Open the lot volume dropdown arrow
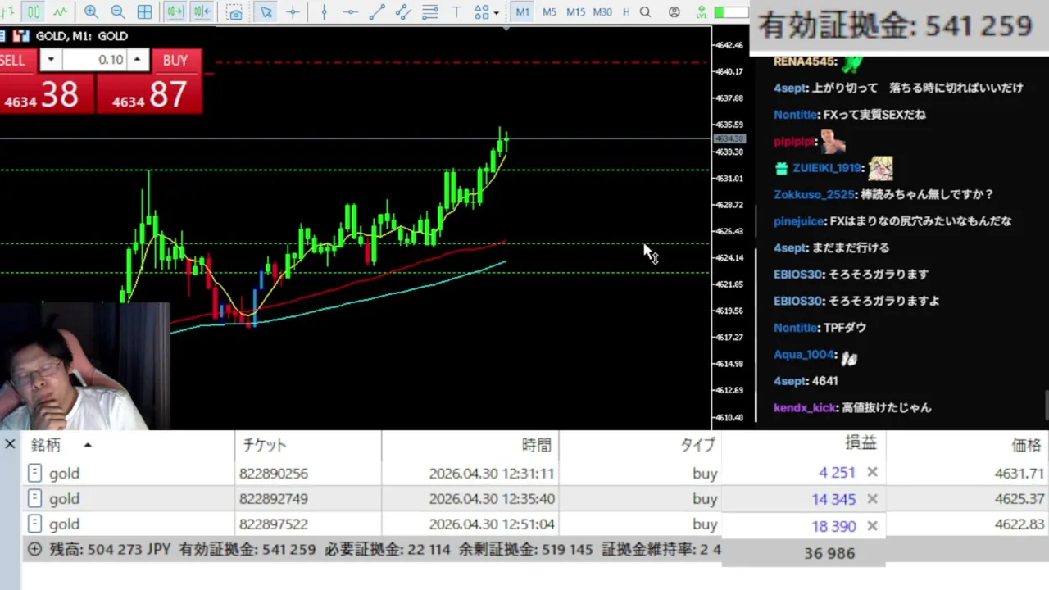This screenshot has height=590, width=1049. [x=51, y=60]
